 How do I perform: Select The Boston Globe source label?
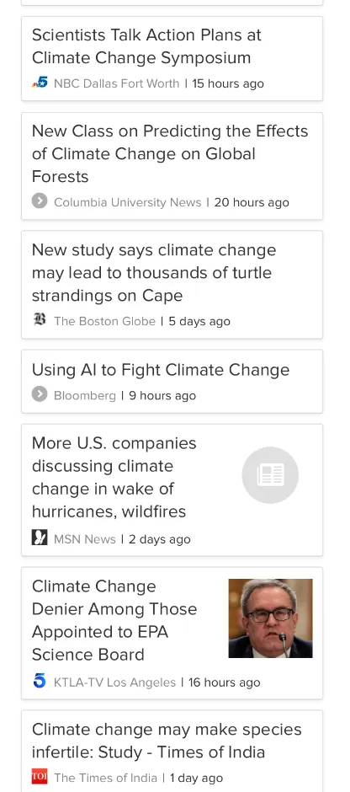(104, 321)
